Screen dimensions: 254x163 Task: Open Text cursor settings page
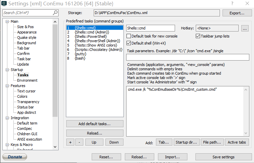click(26, 91)
